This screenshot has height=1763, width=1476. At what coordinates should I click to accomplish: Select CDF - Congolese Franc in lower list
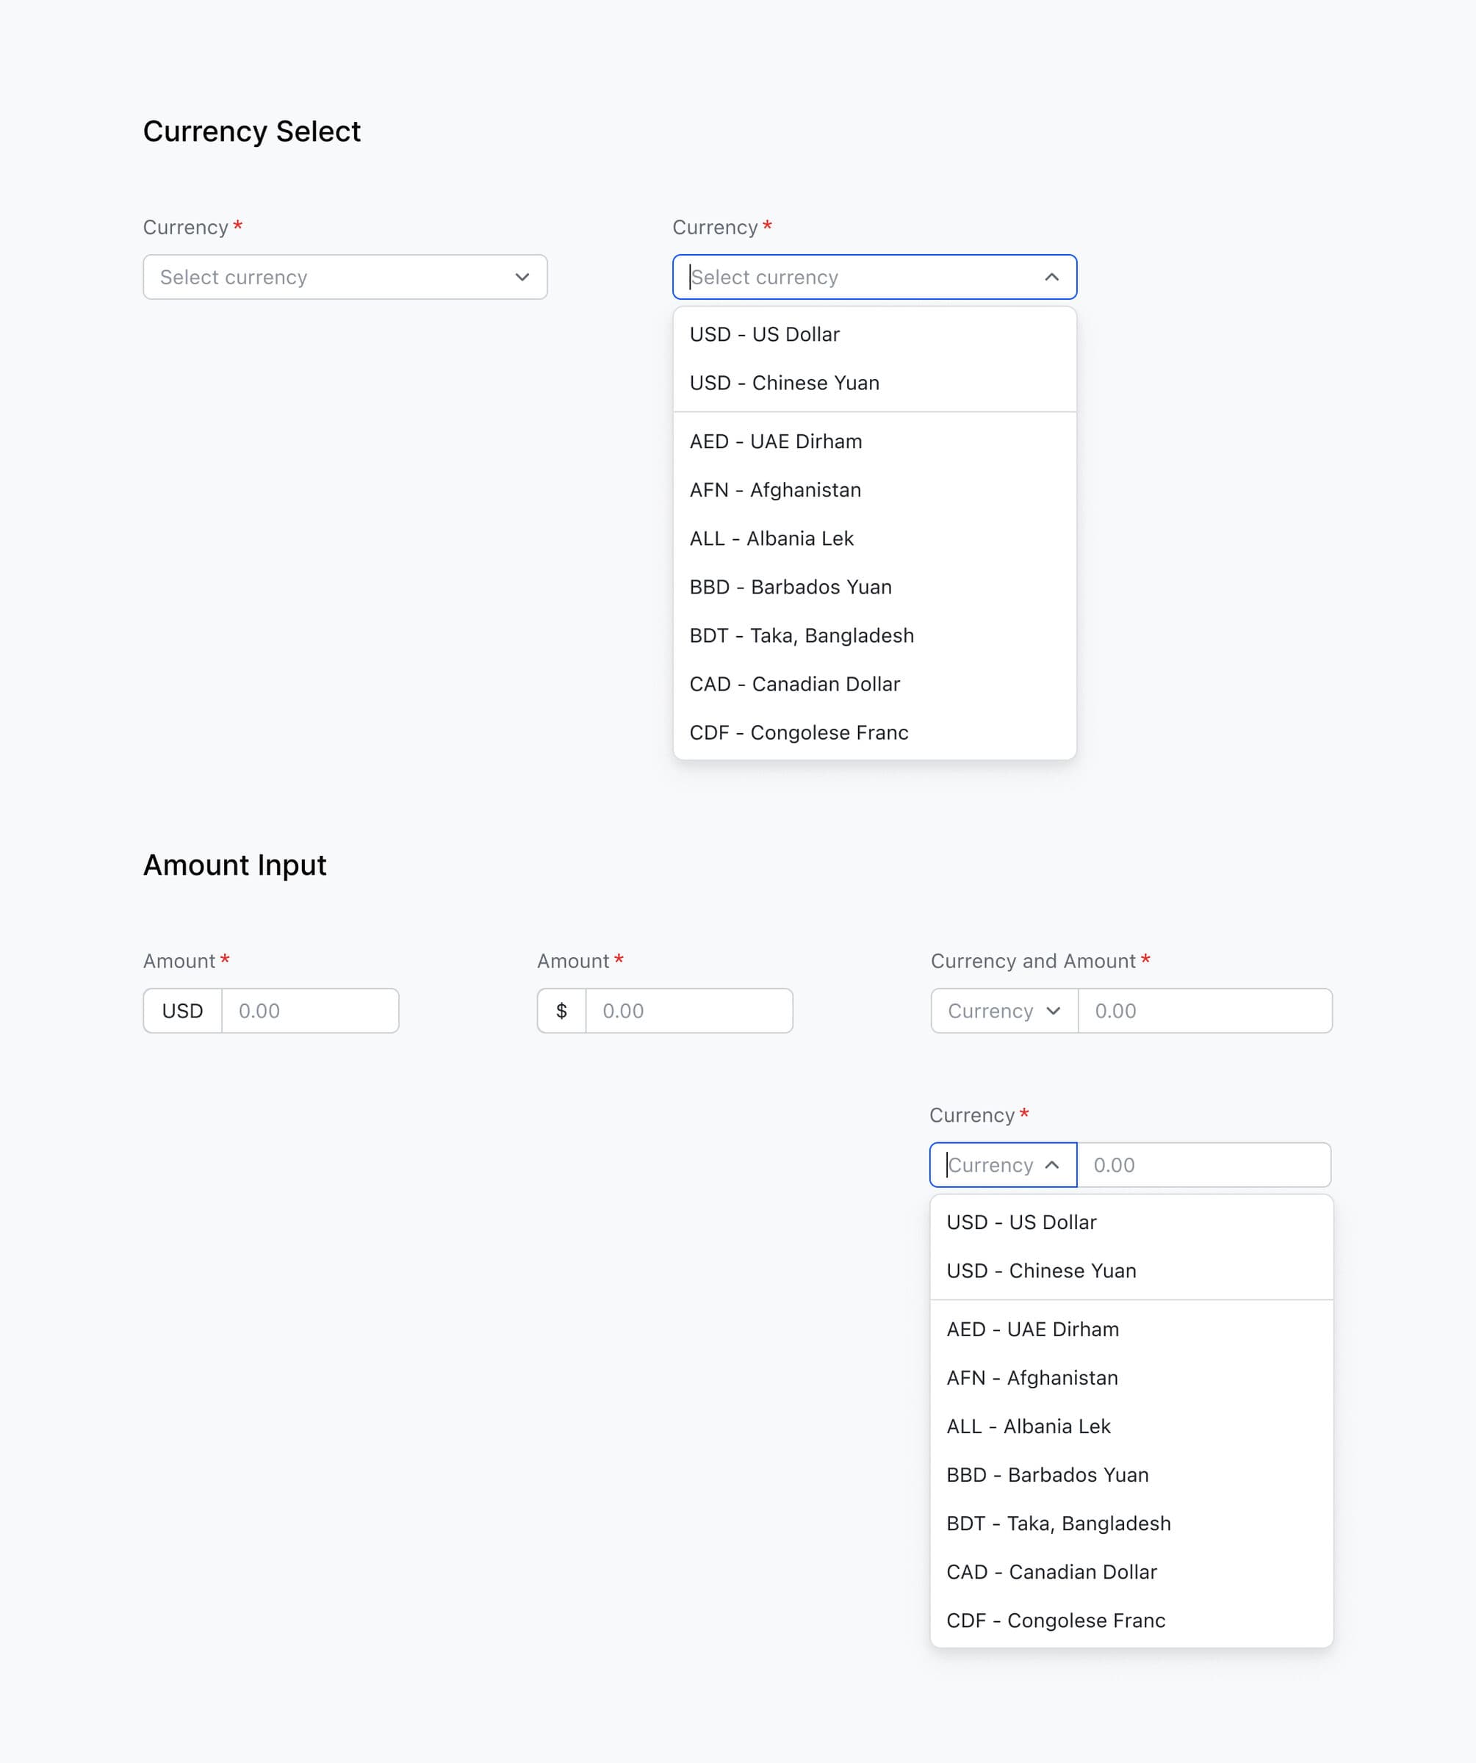1055,1621
